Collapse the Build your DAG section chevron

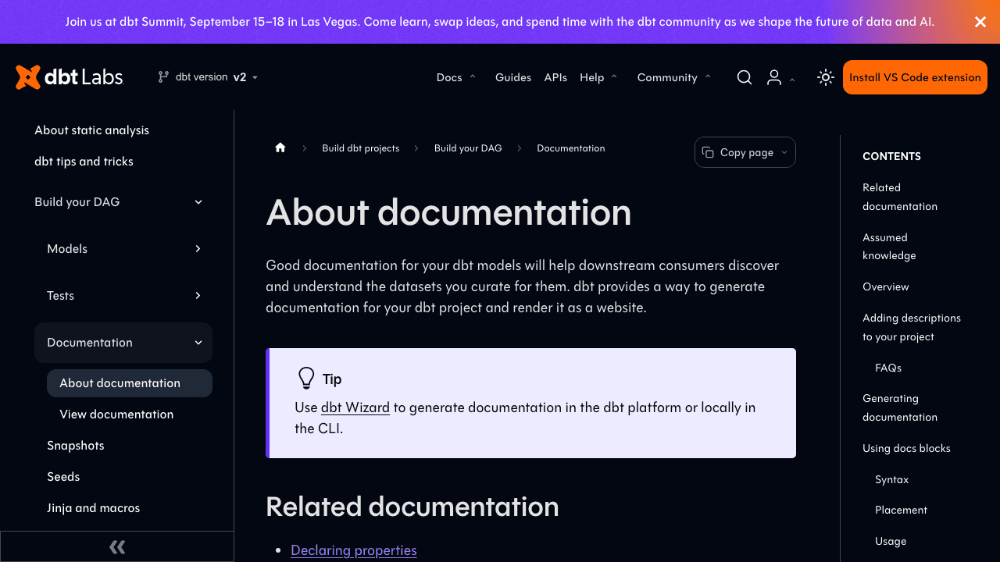pyautogui.click(x=198, y=202)
